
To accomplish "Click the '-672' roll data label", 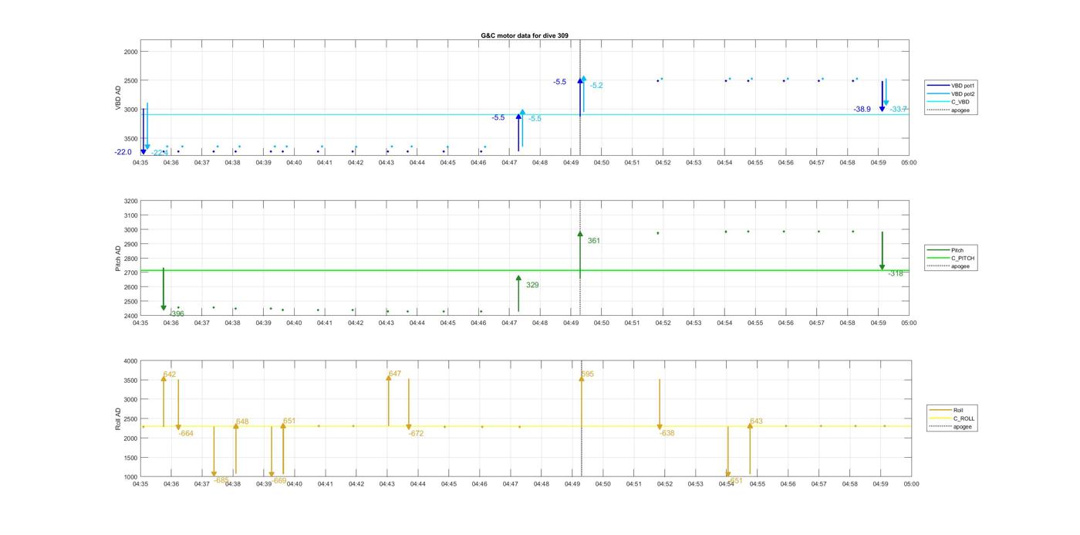I will 417,434.
